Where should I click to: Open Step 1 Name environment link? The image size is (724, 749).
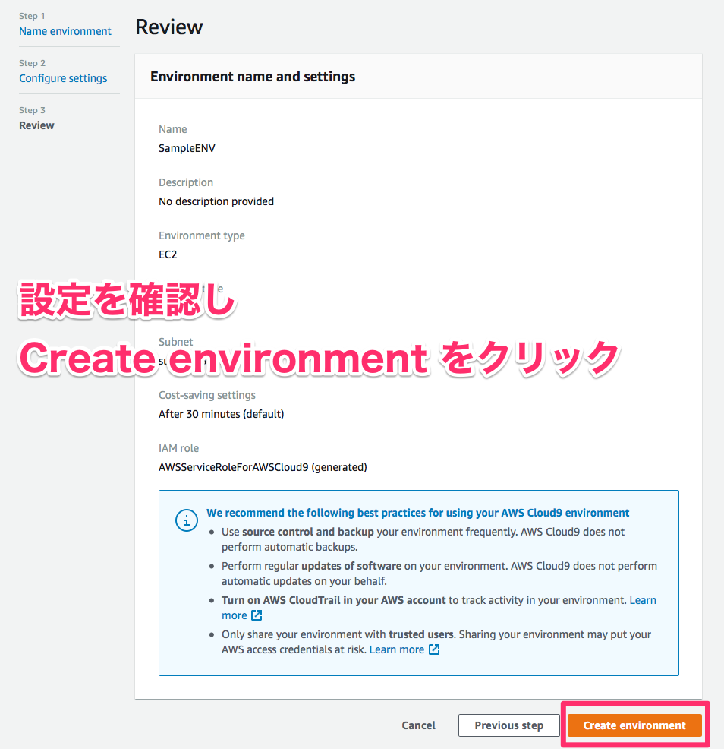[x=65, y=31]
